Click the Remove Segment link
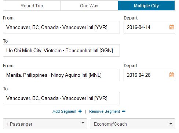 tap(105, 111)
